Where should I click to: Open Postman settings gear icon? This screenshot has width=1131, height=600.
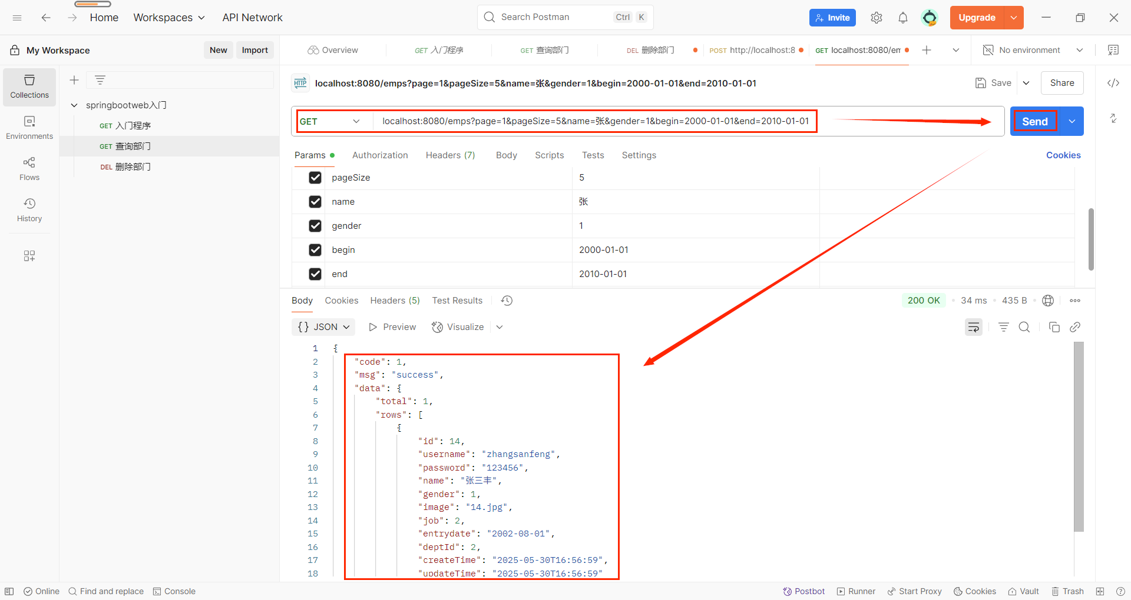tap(877, 18)
